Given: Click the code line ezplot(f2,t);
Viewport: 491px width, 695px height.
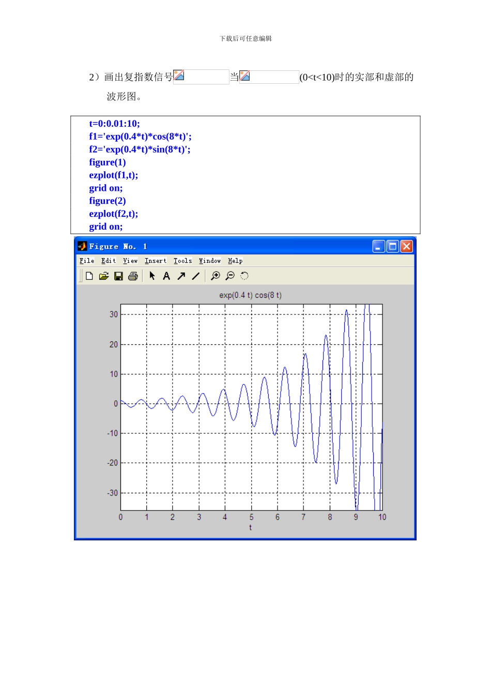Looking at the screenshot, I should point(114,214).
